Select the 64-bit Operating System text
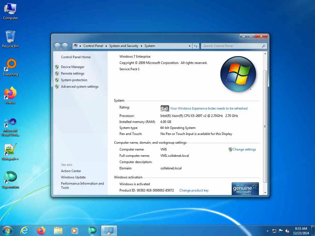Screen dimensions: 315x236 [178, 128]
